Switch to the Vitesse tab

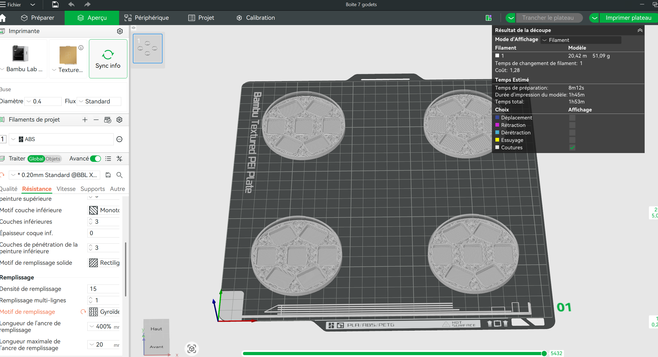(66, 189)
